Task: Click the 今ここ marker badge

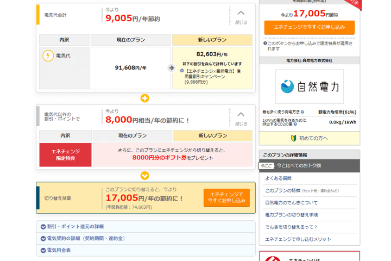Action: click(266, 166)
